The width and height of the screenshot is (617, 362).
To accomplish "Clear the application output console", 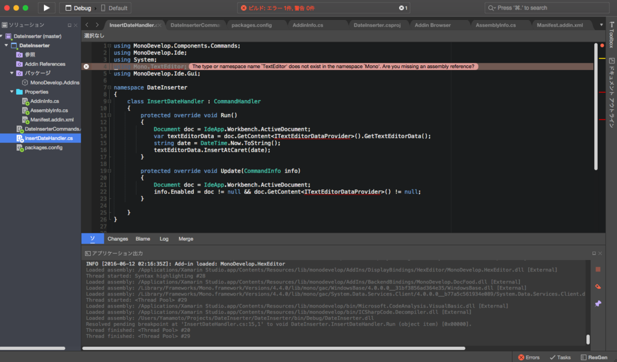I will (x=598, y=287).
